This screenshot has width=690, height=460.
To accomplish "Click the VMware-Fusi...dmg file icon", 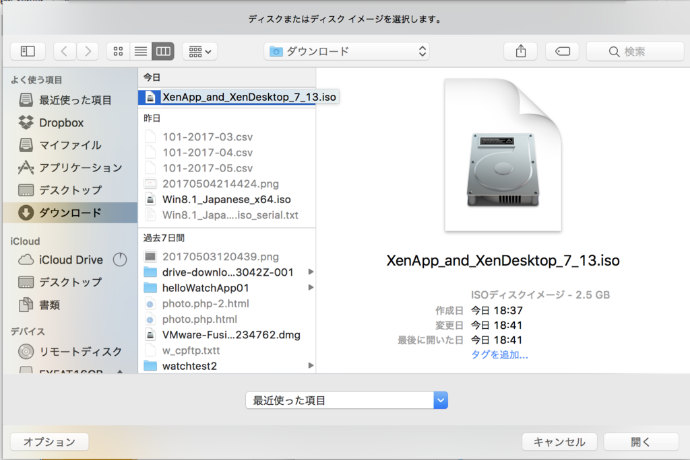I will click(150, 335).
